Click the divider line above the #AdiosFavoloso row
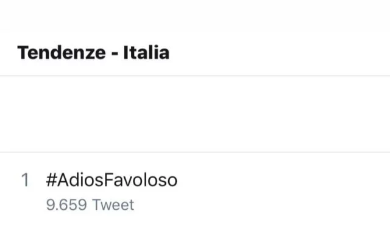The width and height of the screenshot is (390, 242). [195, 152]
